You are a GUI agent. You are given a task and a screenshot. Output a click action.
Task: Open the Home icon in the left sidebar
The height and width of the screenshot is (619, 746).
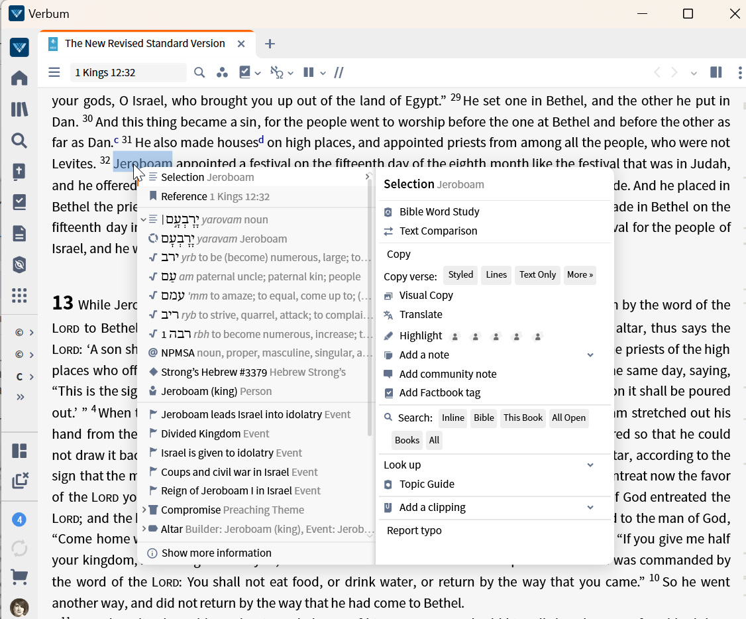pos(19,78)
